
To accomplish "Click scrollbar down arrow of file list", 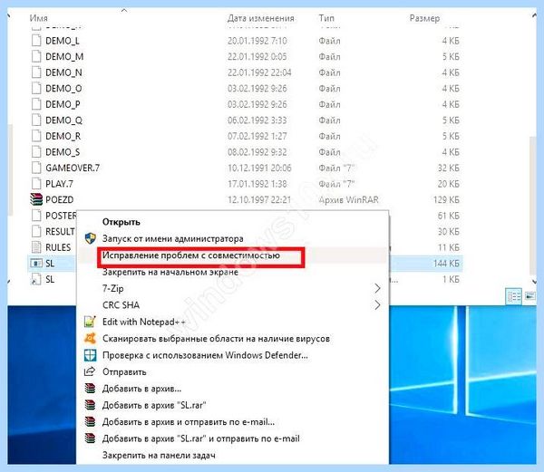I will [534, 282].
